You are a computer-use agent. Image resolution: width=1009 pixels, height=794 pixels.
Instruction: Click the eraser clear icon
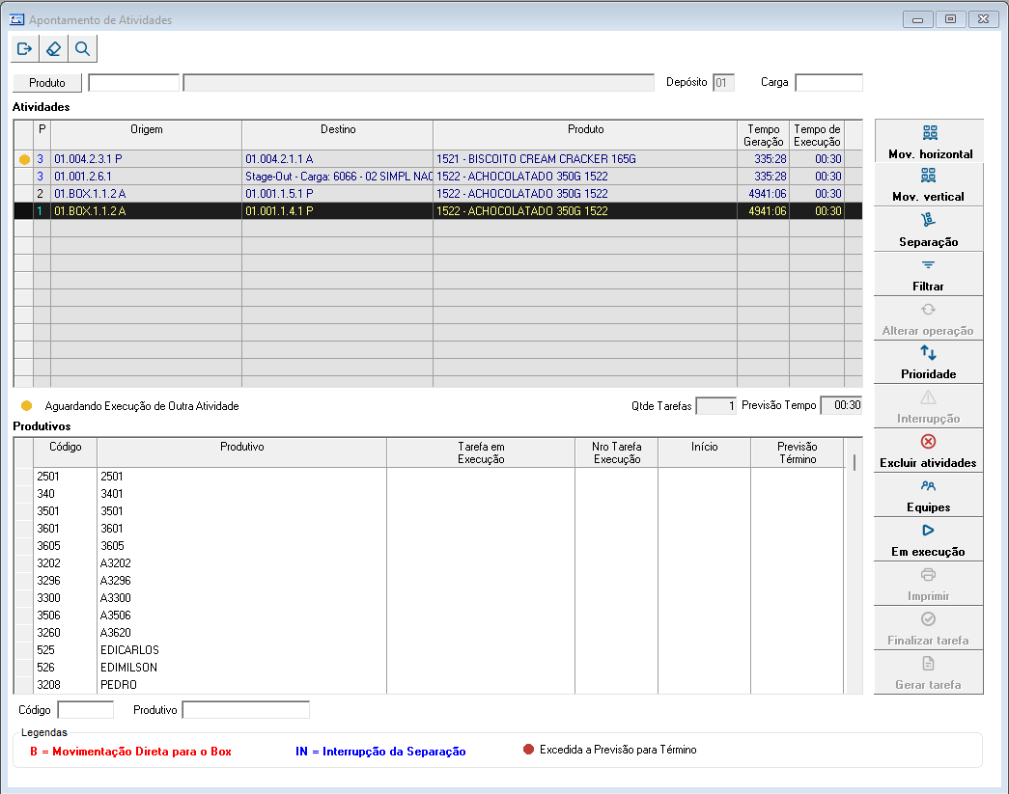53,49
